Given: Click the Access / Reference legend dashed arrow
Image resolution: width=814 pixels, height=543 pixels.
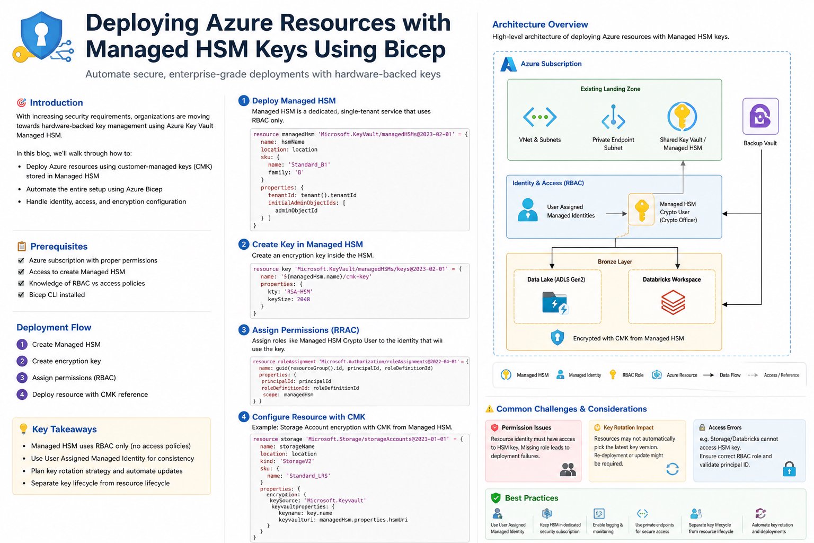Looking at the screenshot, I should (x=753, y=375).
